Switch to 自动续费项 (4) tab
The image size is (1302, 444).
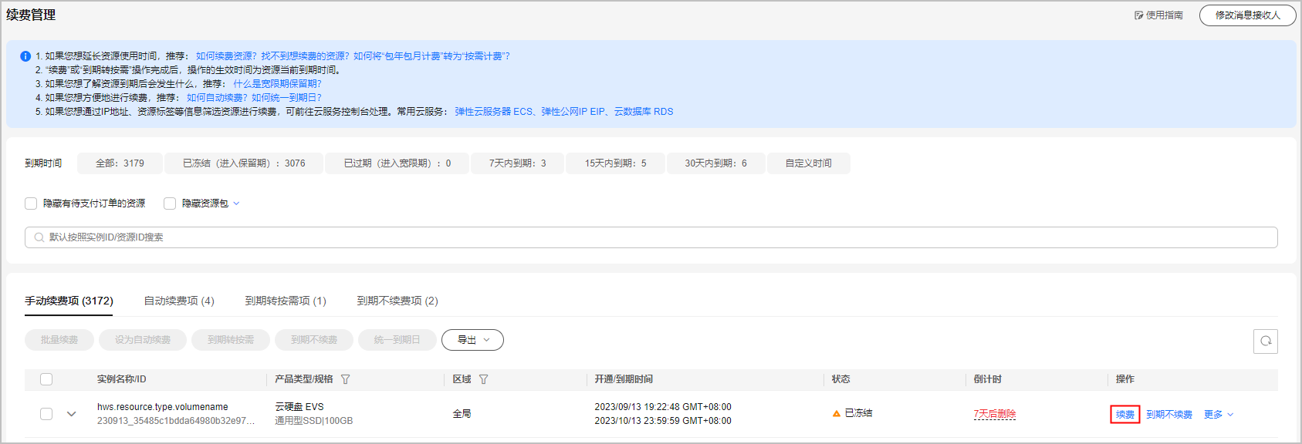click(x=179, y=301)
